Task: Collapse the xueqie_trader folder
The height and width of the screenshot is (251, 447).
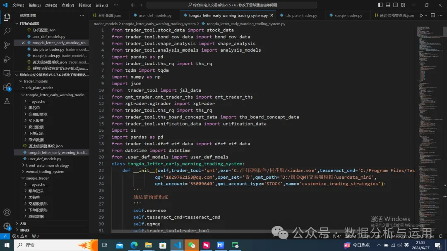Action: tap(23, 178)
